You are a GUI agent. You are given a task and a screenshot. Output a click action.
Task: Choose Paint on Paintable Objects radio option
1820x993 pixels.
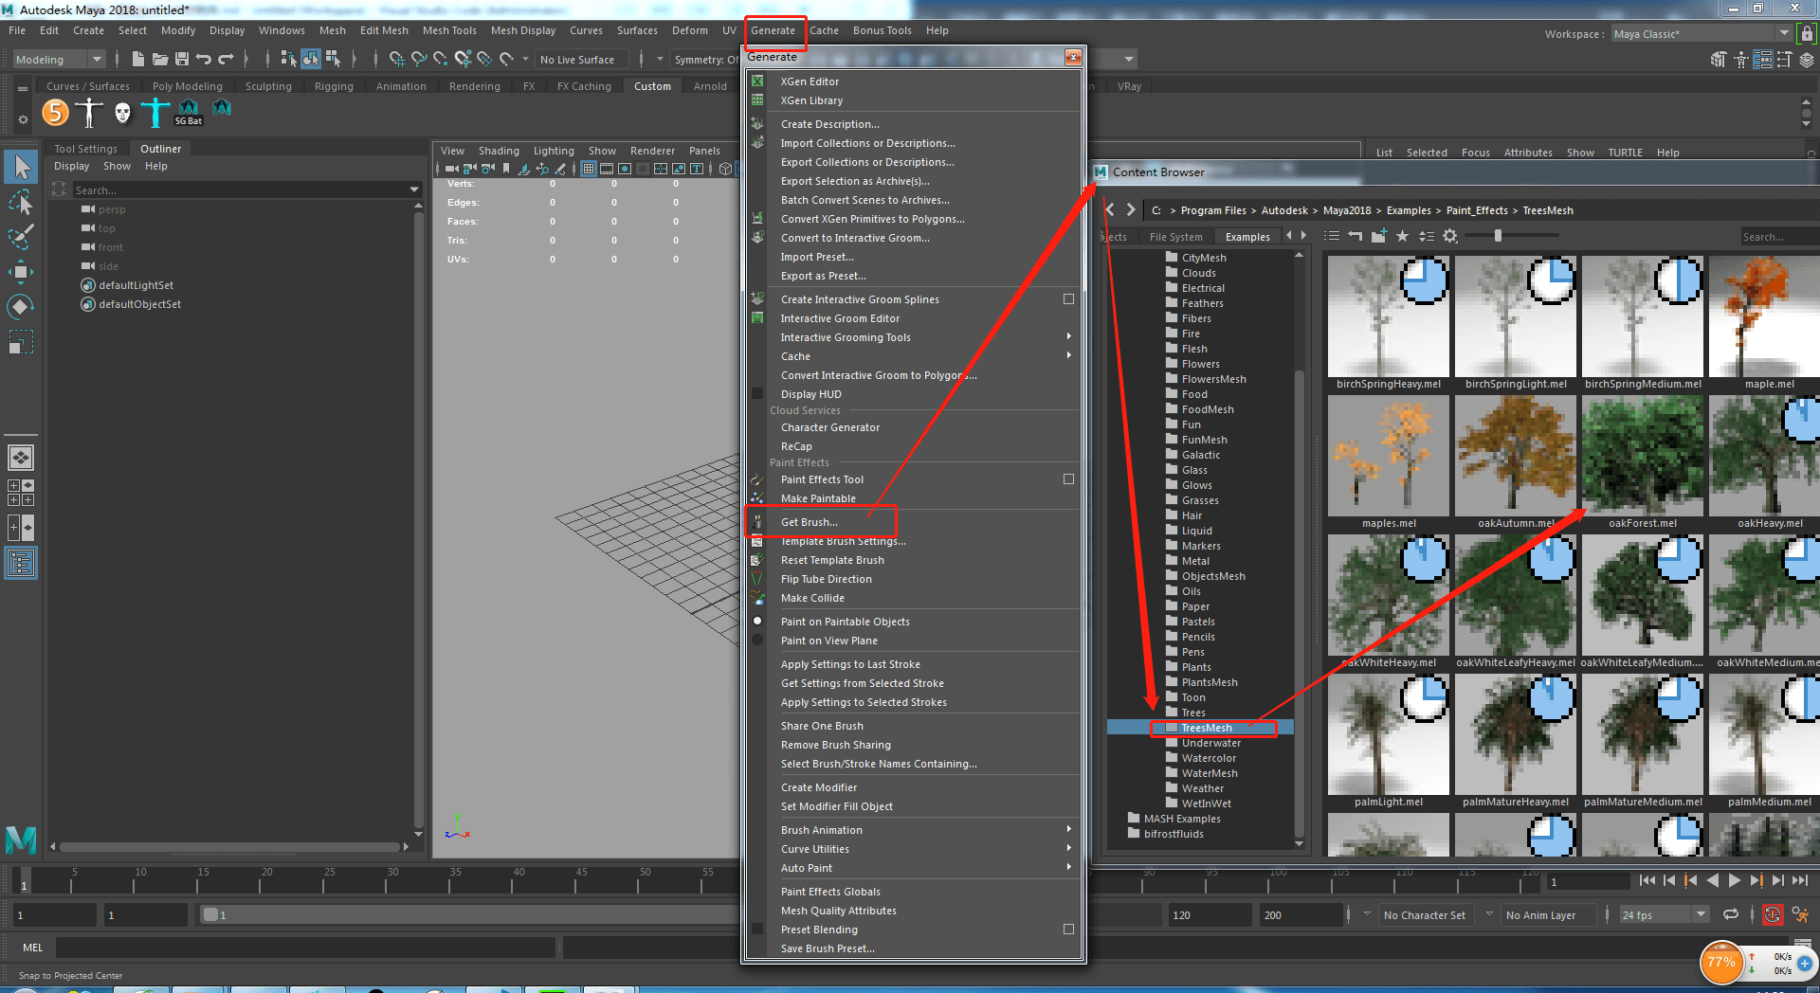pos(757,622)
